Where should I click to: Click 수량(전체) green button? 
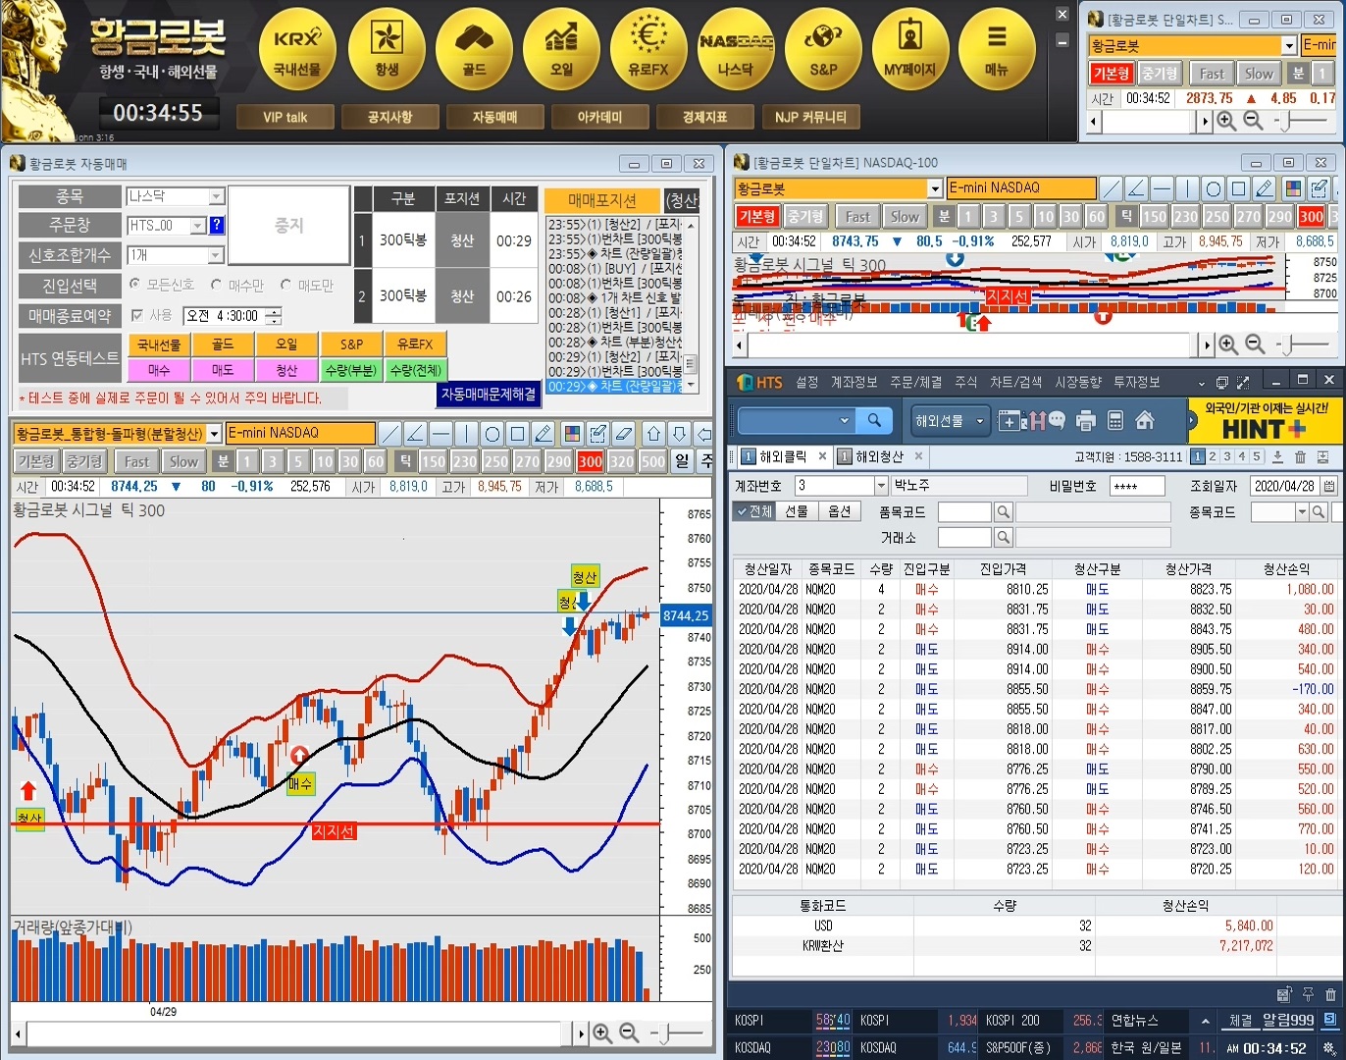[415, 370]
